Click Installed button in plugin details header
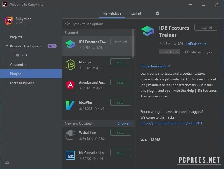 205,27
